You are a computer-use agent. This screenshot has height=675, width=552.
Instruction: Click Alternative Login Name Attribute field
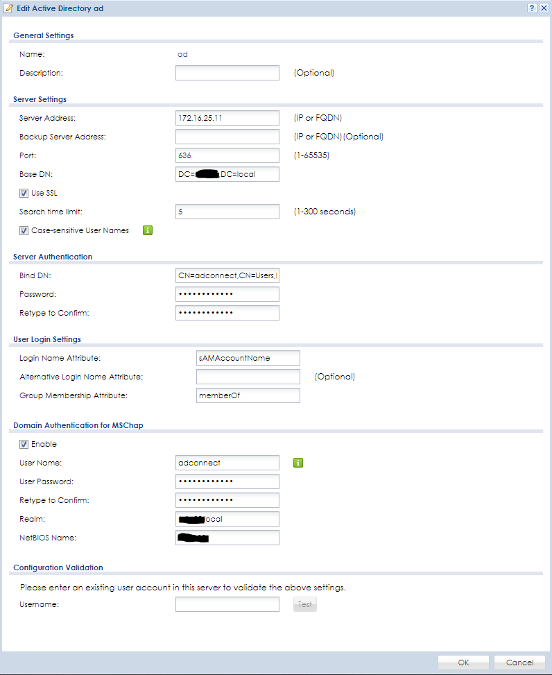point(248,377)
